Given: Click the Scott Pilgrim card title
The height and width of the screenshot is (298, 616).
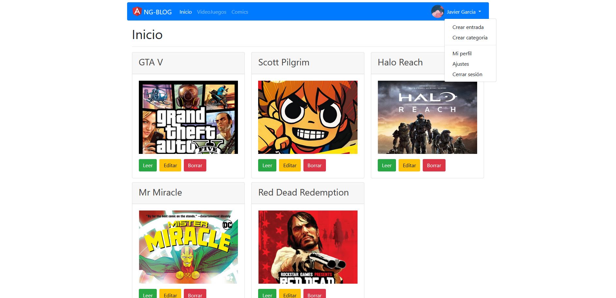Looking at the screenshot, I should 284,62.
